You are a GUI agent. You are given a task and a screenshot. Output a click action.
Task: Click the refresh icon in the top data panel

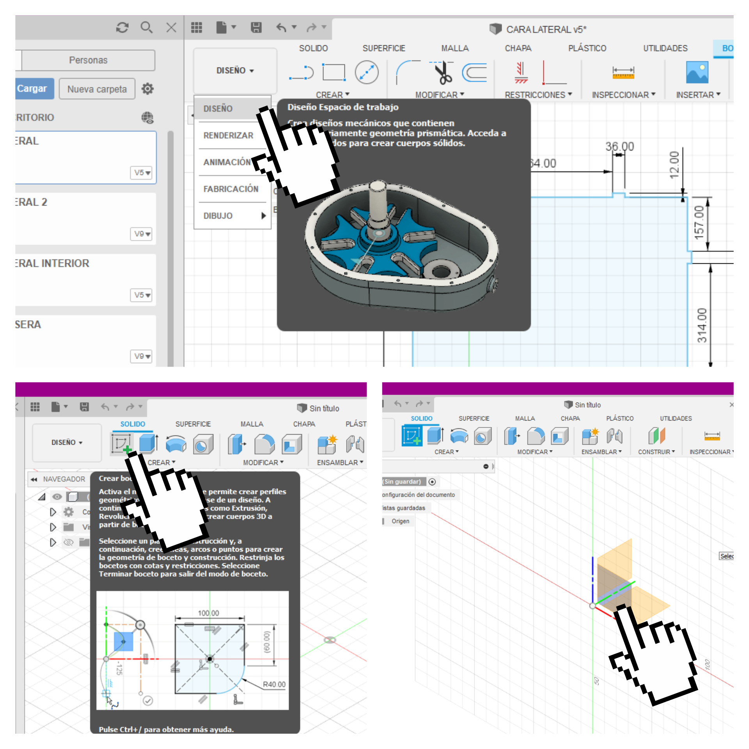click(x=122, y=27)
